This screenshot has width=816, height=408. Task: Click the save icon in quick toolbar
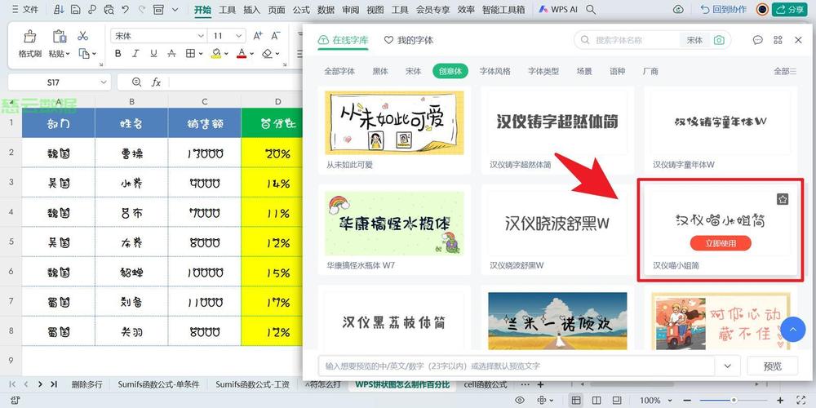[x=75, y=9]
